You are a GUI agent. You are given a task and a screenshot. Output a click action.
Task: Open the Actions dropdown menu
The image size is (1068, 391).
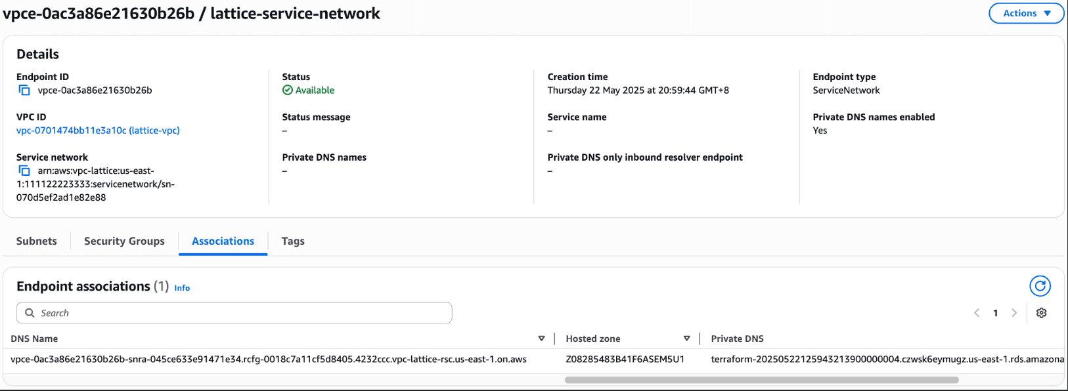point(1027,13)
